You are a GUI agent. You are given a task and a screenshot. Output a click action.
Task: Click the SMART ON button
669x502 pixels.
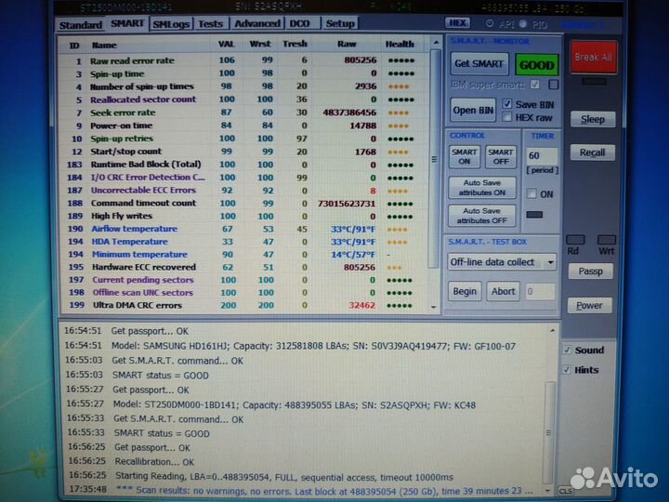(x=465, y=157)
